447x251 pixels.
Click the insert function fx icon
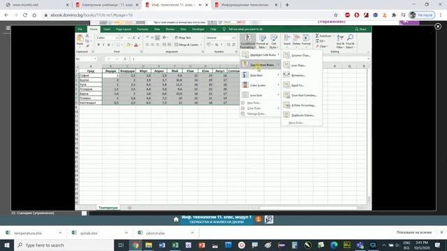[x=125, y=59]
